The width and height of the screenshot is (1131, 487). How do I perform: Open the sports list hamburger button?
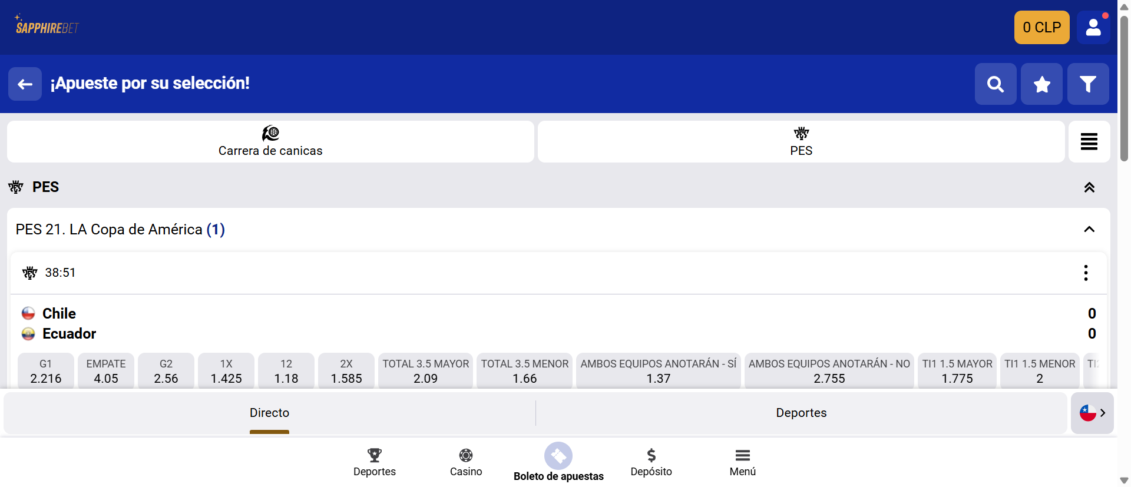pyautogui.click(x=1089, y=142)
